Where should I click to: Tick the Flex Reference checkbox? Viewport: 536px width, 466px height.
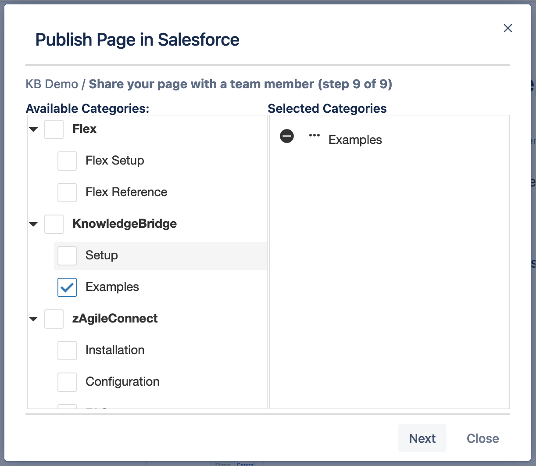(67, 193)
